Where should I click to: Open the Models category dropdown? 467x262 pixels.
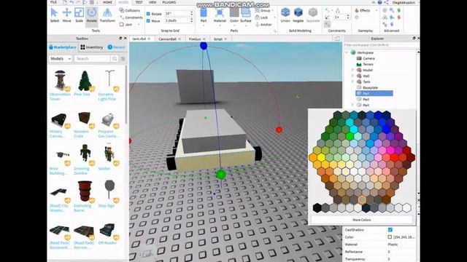point(61,58)
